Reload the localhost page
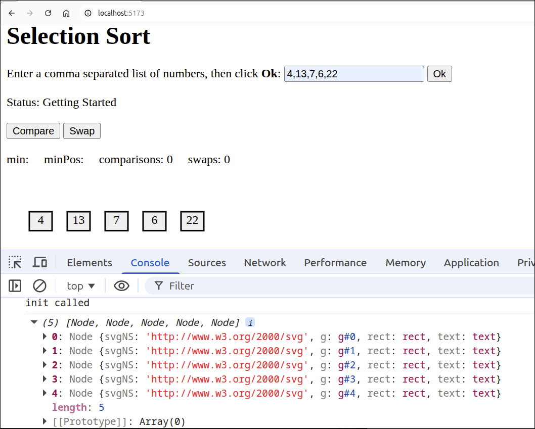The width and height of the screenshot is (535, 429). coord(48,13)
